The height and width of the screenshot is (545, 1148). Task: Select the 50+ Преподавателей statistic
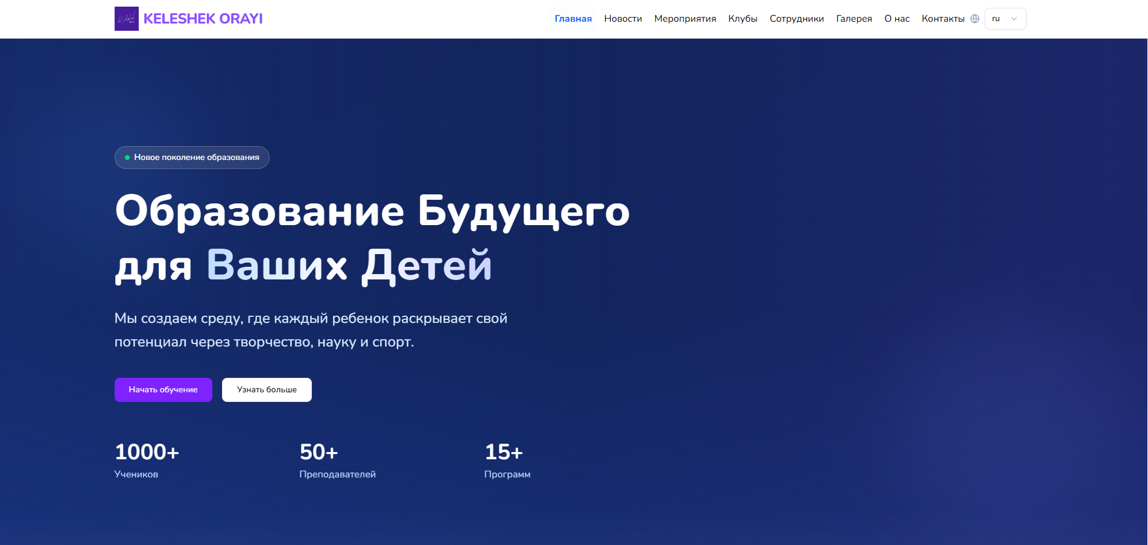coord(337,461)
